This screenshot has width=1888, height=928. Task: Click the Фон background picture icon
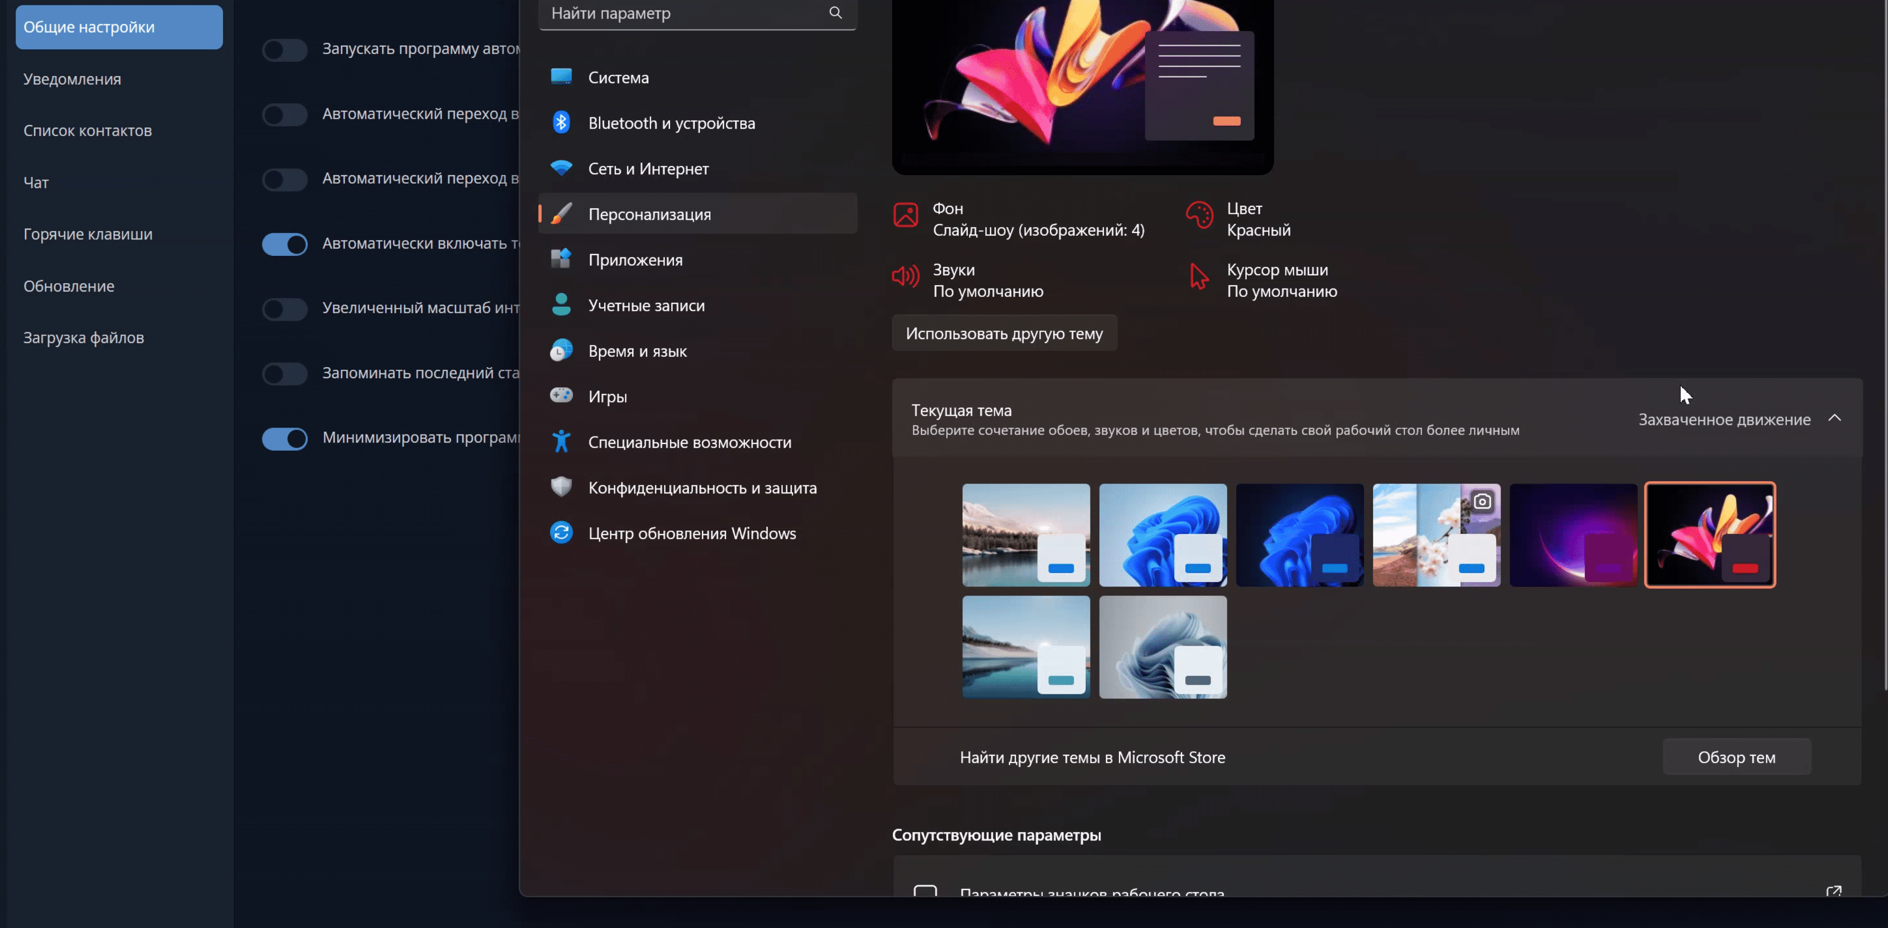pos(906,215)
